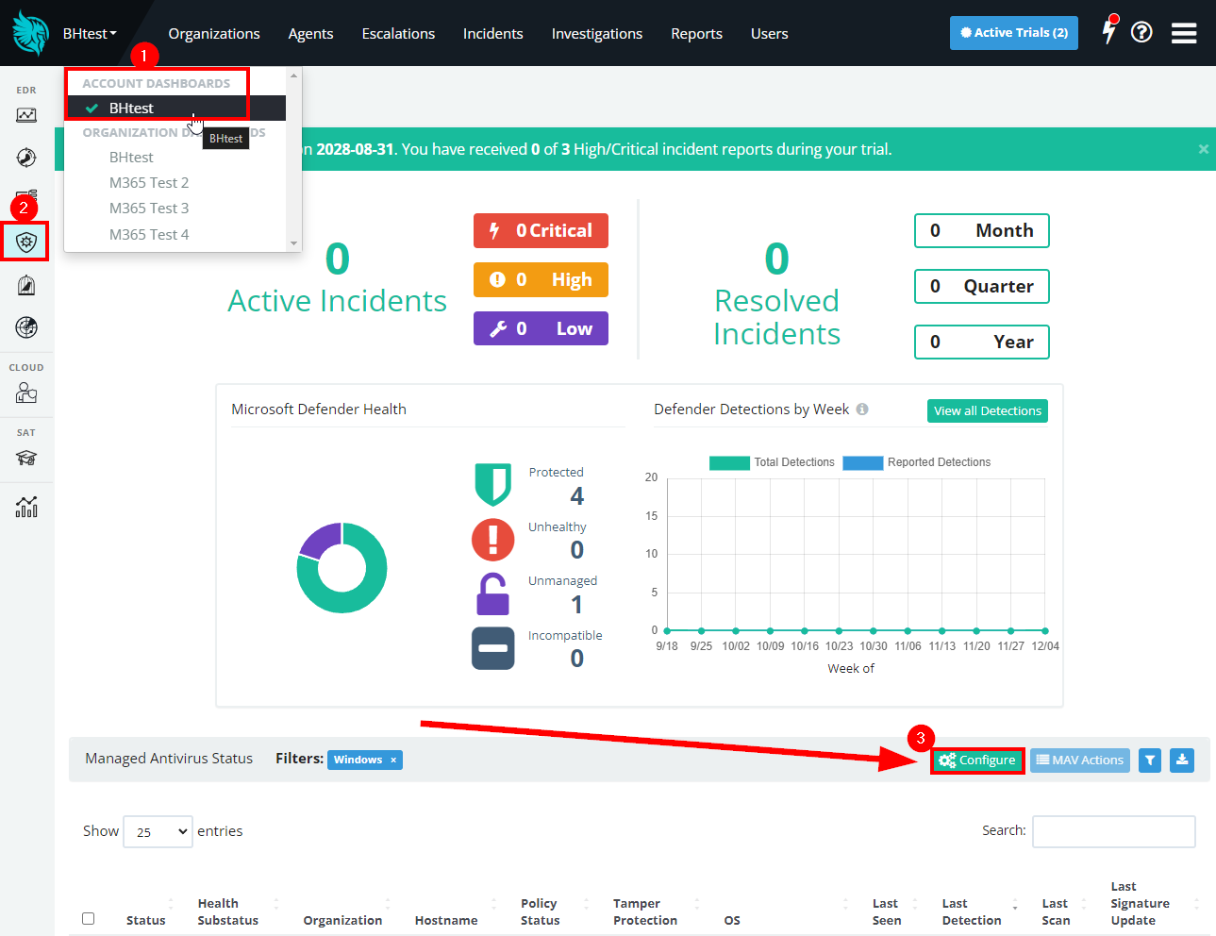Open Incidents in the top navigation

coord(492,34)
